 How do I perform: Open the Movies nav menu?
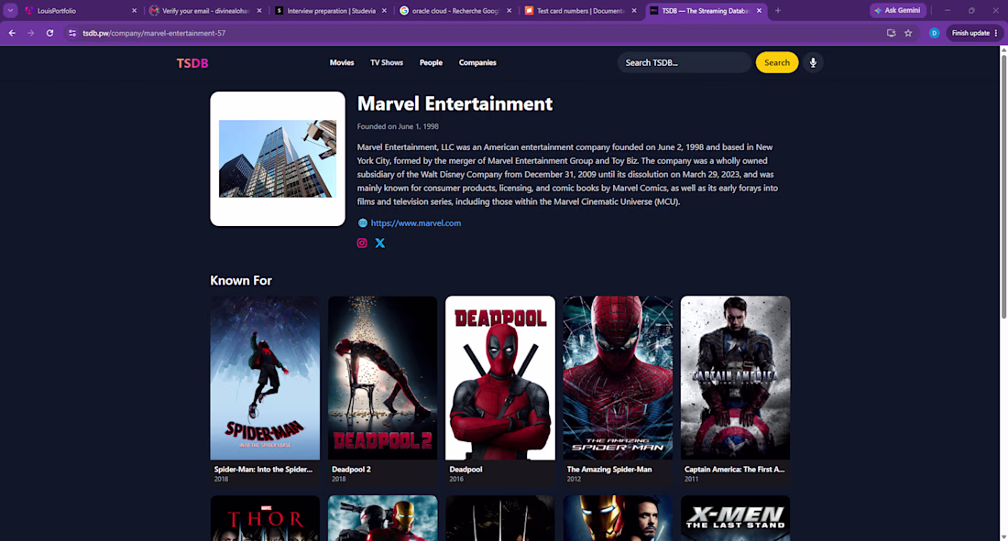(342, 62)
